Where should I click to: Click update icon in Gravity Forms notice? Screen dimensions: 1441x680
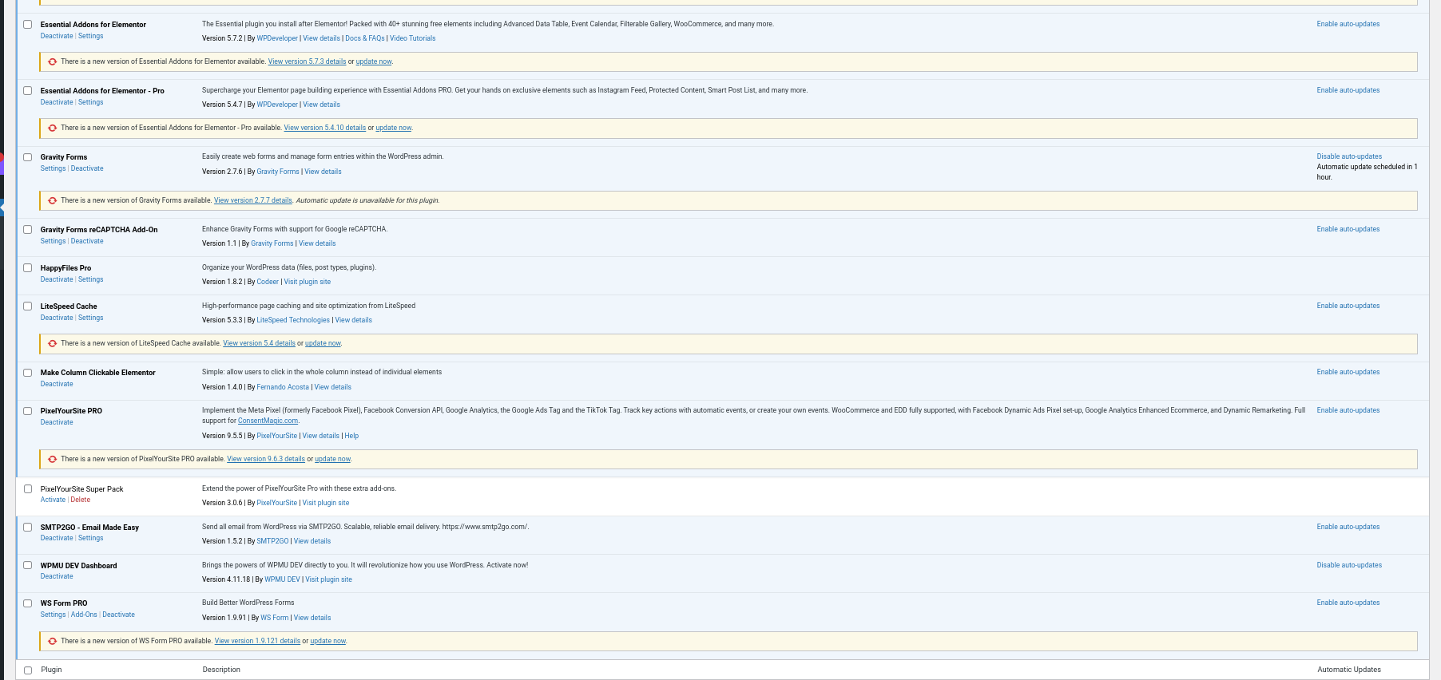53,200
